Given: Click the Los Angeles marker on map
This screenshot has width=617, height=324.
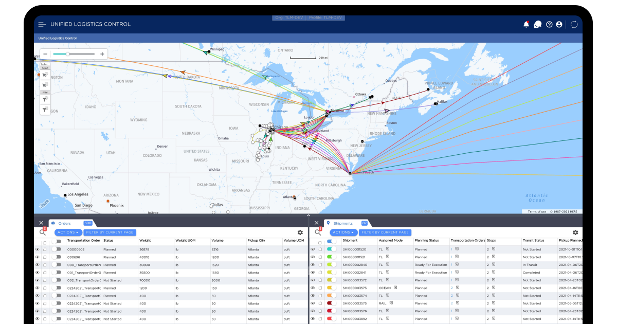Looking at the screenshot, I should (x=65, y=195).
